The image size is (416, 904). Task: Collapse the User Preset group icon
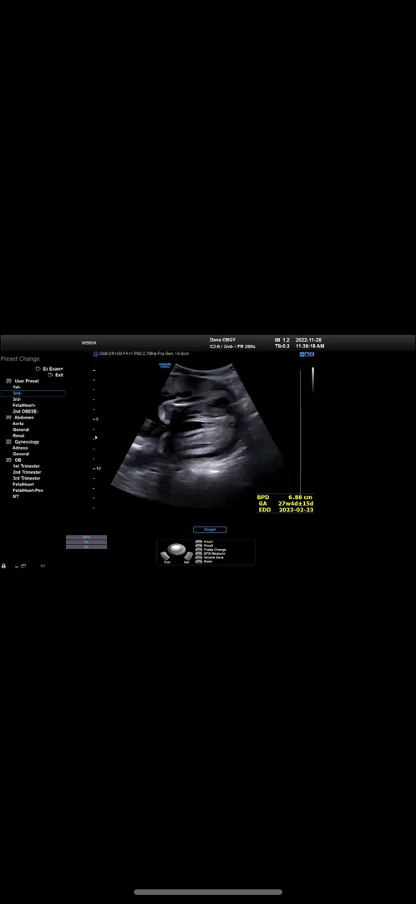click(x=8, y=381)
